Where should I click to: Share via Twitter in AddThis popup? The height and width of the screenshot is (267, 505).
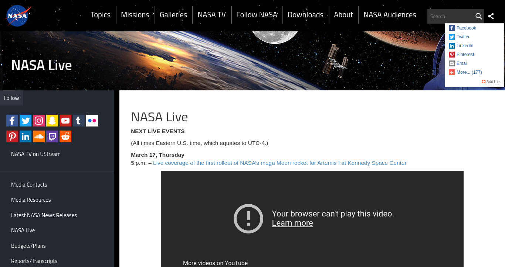(x=459, y=37)
